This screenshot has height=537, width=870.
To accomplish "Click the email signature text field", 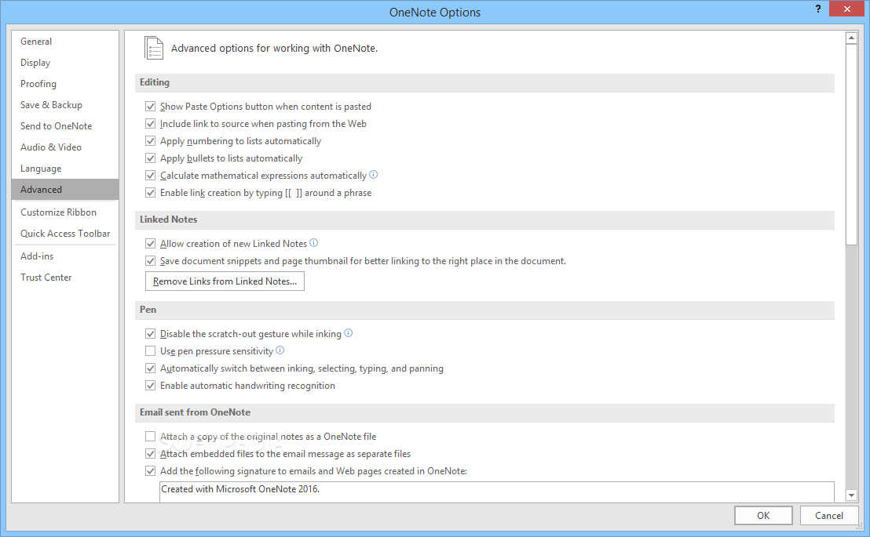I will 496,492.
